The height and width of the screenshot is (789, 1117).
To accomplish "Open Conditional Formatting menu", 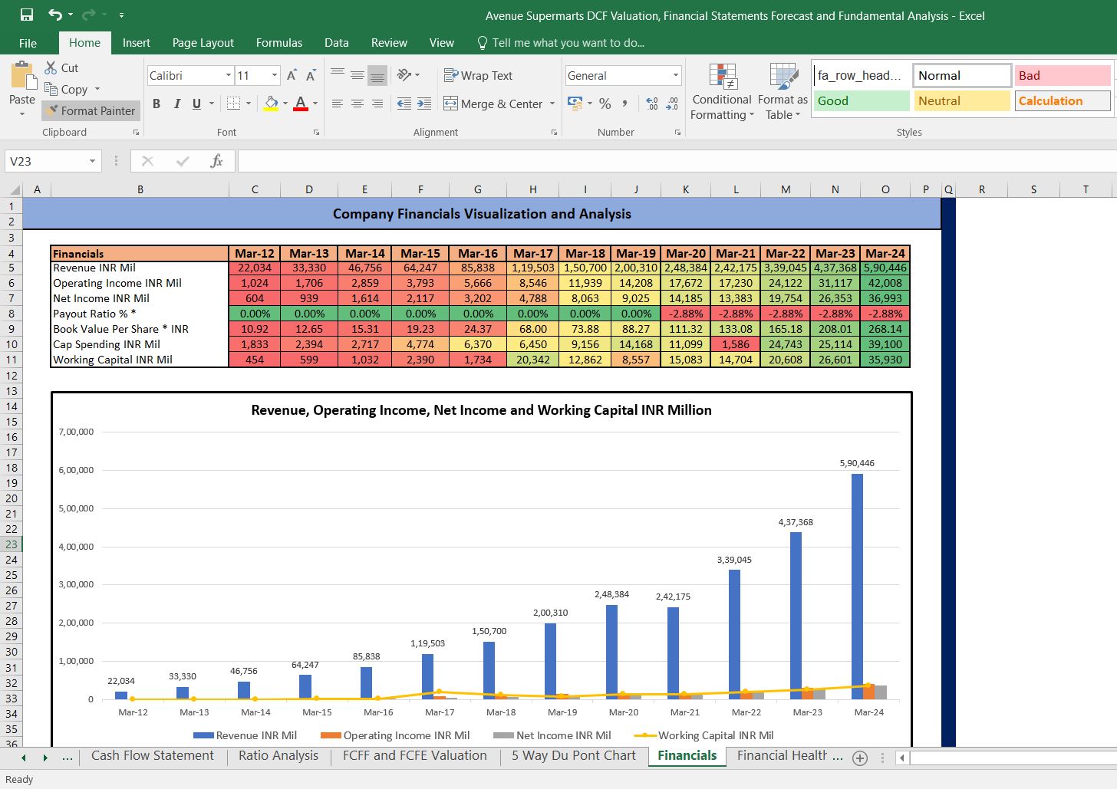I will (722, 92).
